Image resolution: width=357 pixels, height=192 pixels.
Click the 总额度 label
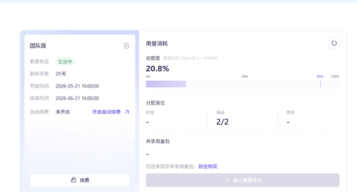[x=153, y=58]
